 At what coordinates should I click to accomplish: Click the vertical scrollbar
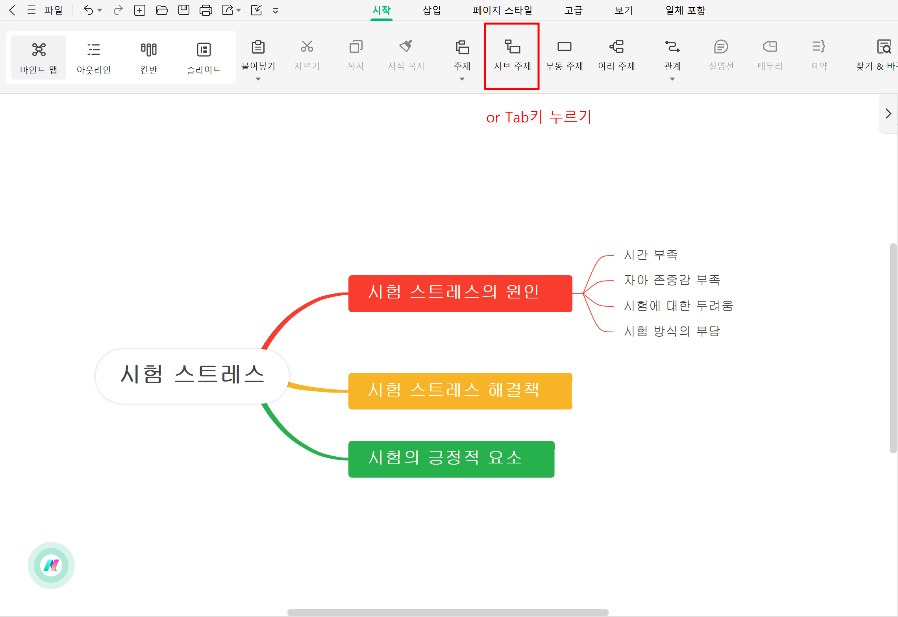click(893, 348)
